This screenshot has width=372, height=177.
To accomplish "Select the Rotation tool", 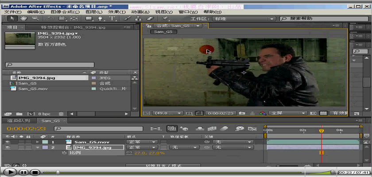I will point(51,19).
